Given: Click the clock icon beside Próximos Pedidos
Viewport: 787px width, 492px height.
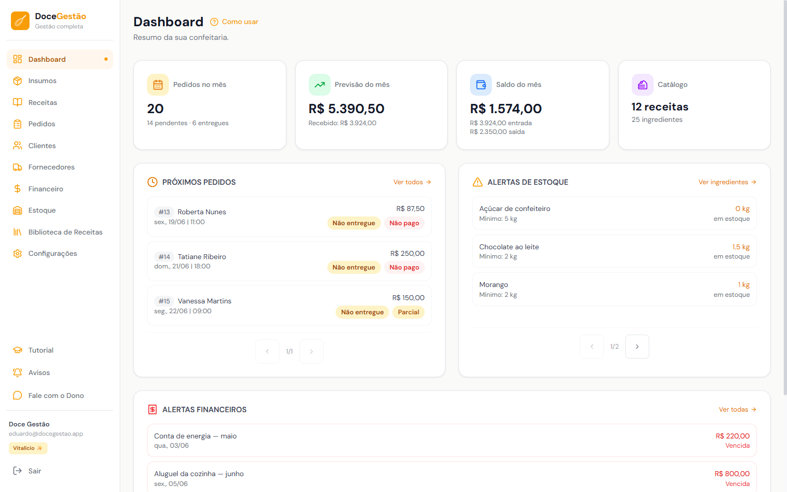Looking at the screenshot, I should (152, 182).
